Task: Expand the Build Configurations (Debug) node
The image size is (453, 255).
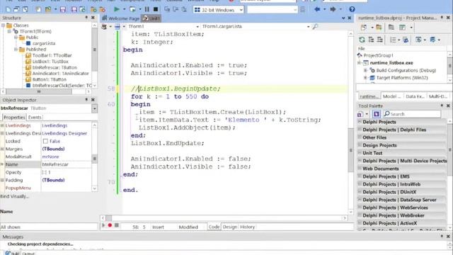Action: point(365,70)
